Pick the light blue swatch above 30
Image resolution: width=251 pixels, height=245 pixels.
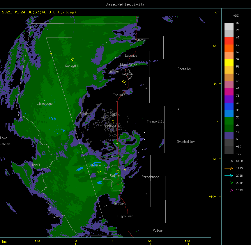229,114
